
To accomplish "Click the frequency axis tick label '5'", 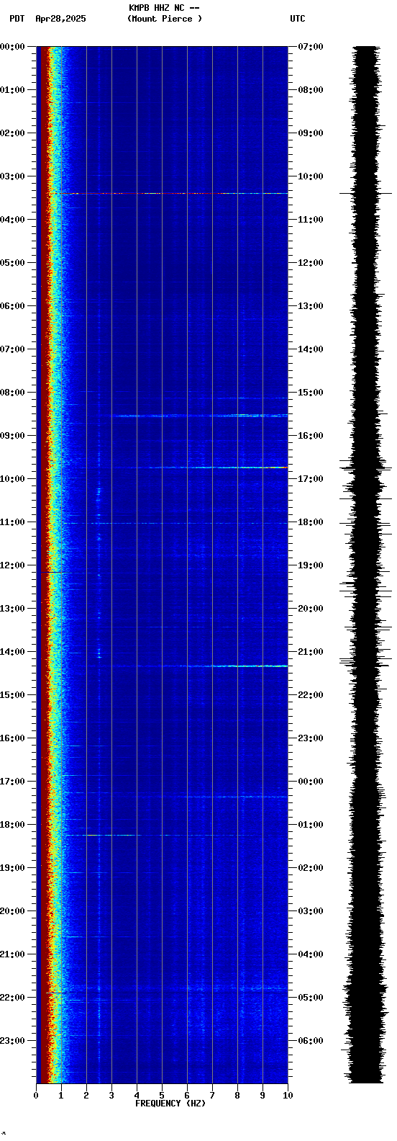I will [x=162, y=1096].
